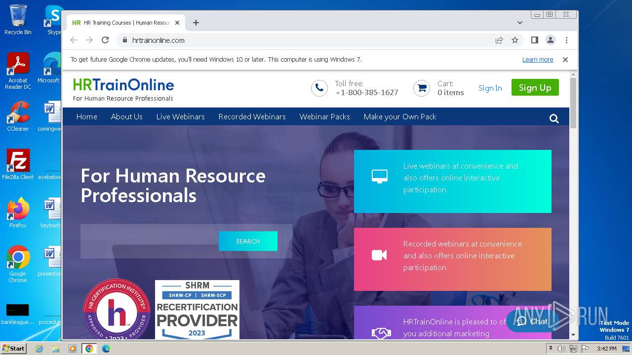Image resolution: width=632 pixels, height=355 pixels.
Task: Reload the page with the refresh icon
Action: pos(105,40)
